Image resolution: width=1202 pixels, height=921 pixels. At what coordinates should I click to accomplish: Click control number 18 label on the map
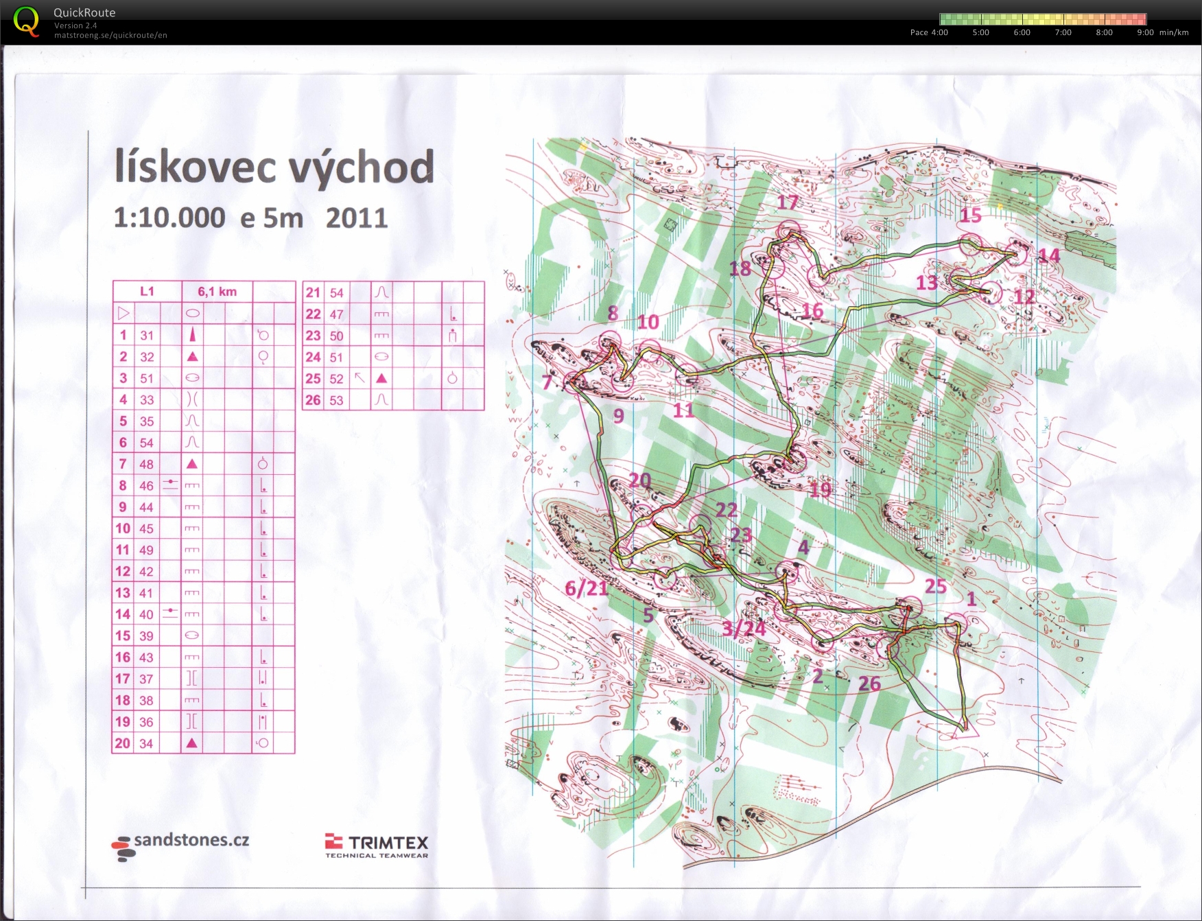coord(740,268)
